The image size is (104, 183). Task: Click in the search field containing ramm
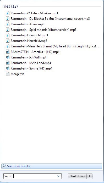32,176
